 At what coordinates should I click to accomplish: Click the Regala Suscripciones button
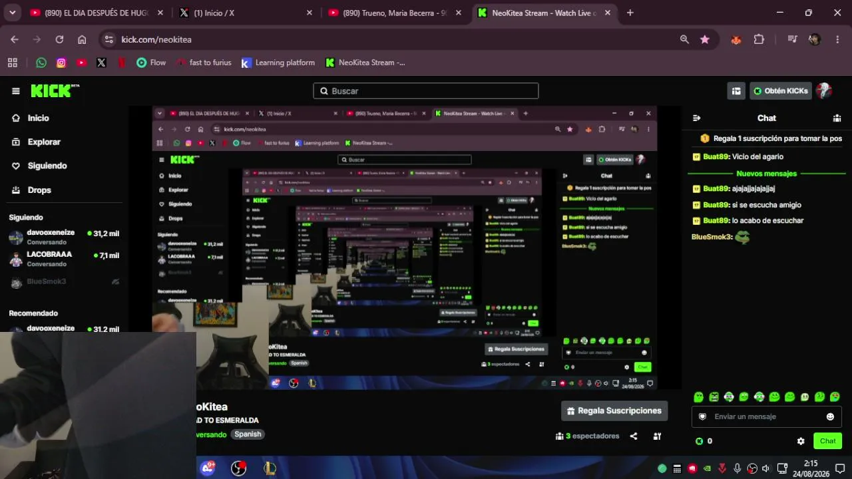click(614, 411)
